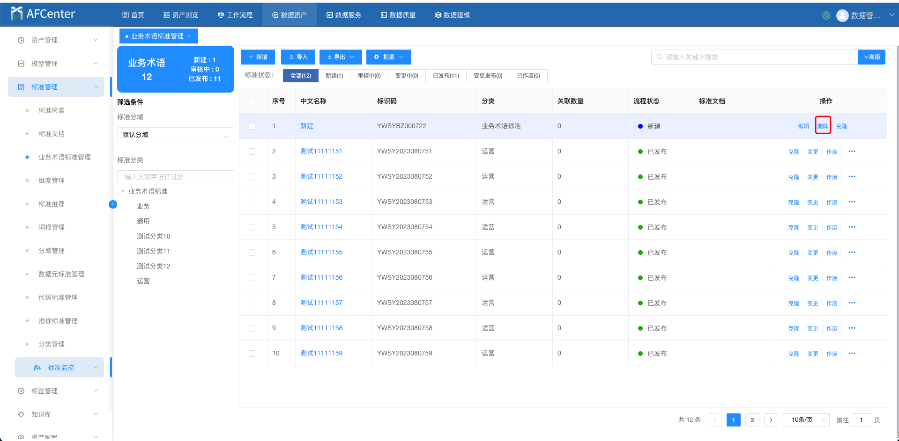Select 测试分类10 in the category tree

[154, 236]
